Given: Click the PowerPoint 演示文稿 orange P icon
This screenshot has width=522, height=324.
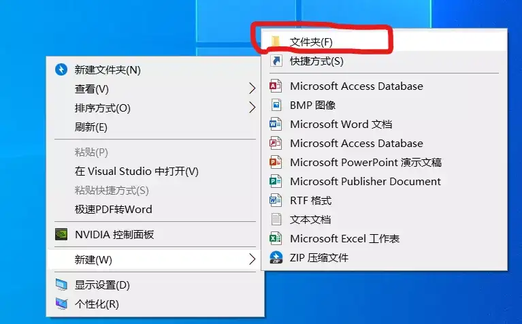Looking at the screenshot, I should 276,162.
